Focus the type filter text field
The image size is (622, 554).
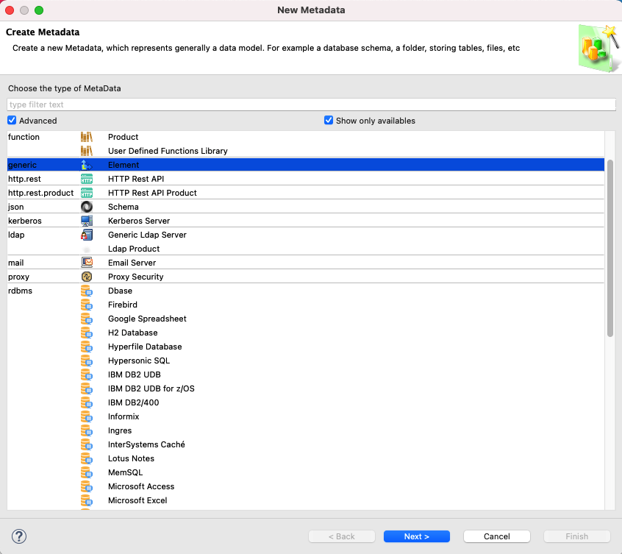point(311,104)
